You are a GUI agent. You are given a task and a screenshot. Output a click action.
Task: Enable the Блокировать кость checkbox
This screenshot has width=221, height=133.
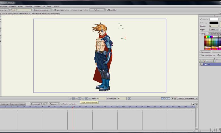click(x=54, y=10)
